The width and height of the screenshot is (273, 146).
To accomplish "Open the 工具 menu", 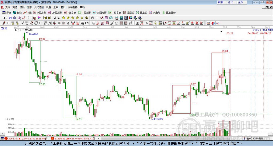I will click(x=56, y=7).
